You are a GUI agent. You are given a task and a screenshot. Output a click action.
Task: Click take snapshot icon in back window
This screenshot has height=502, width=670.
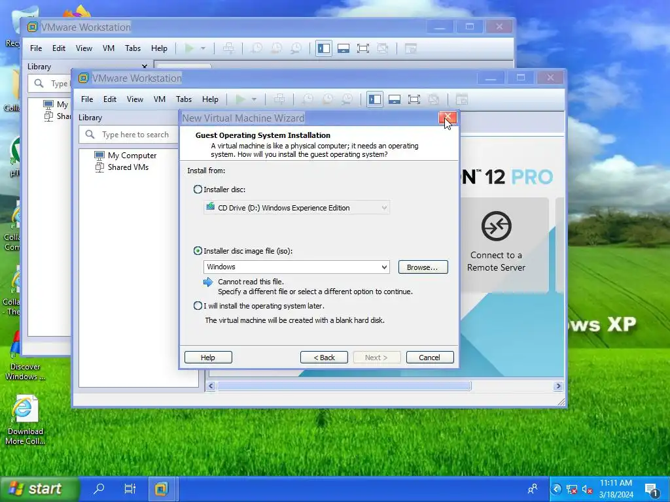click(256, 48)
